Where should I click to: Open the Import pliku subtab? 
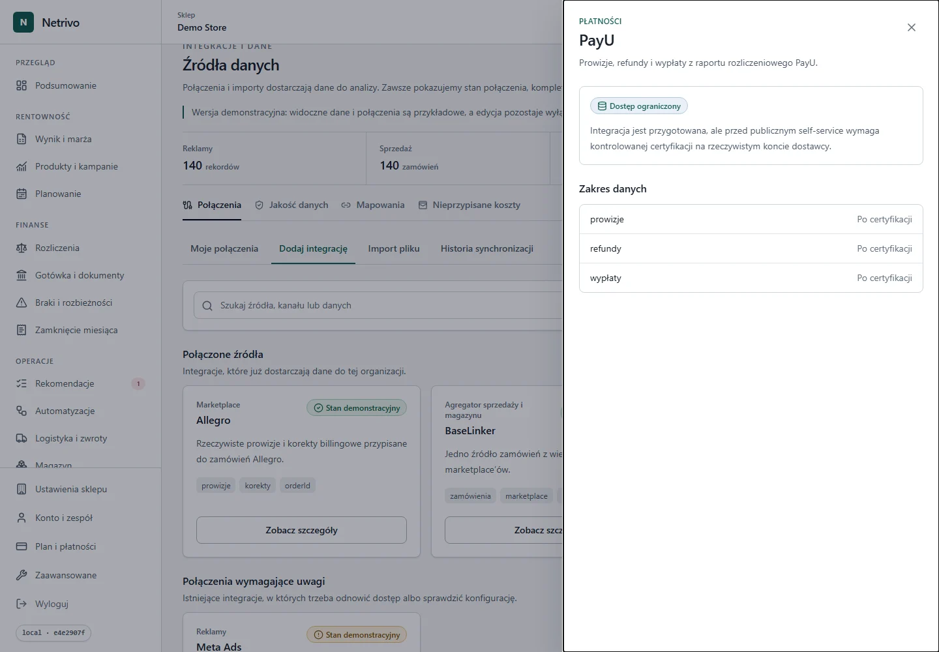click(394, 248)
